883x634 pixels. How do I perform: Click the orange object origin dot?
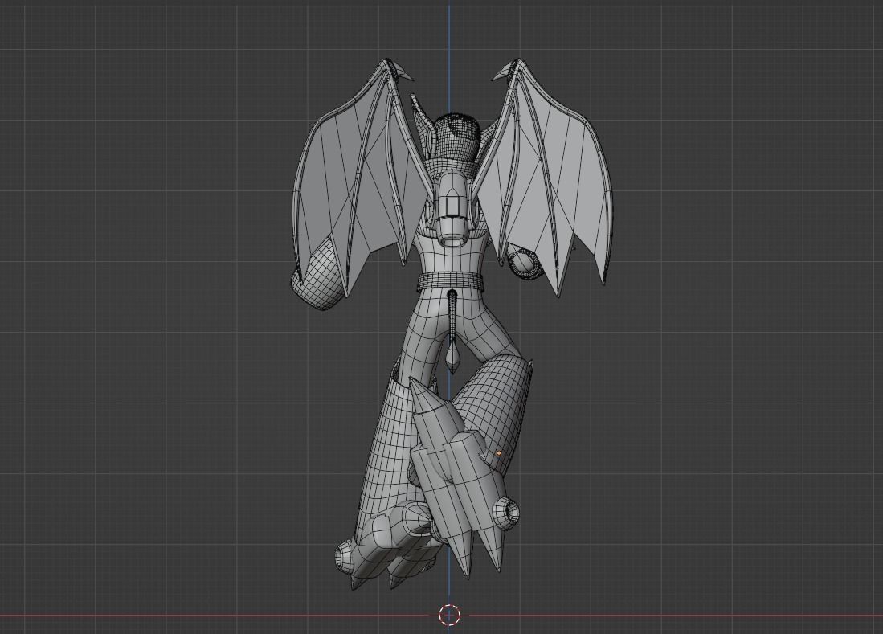499,452
